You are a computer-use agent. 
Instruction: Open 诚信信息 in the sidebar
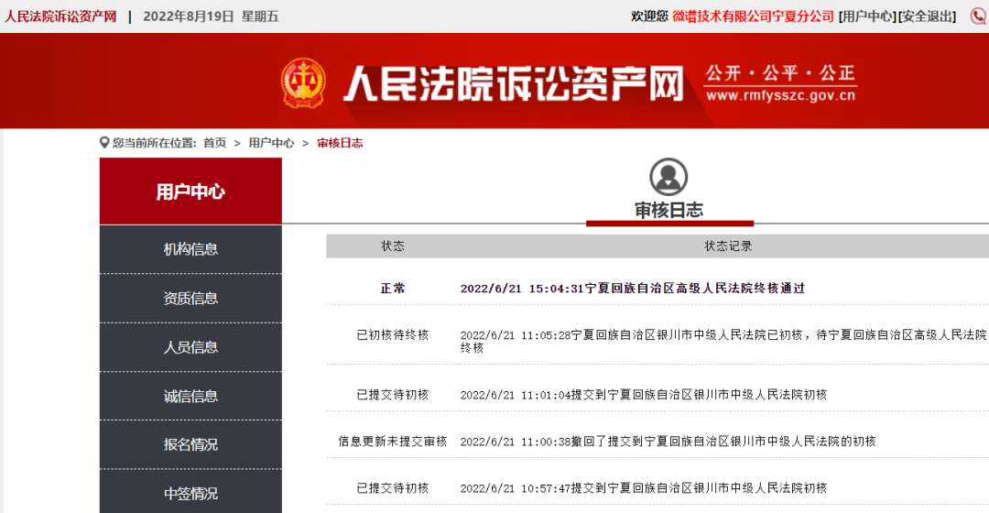[x=190, y=396]
